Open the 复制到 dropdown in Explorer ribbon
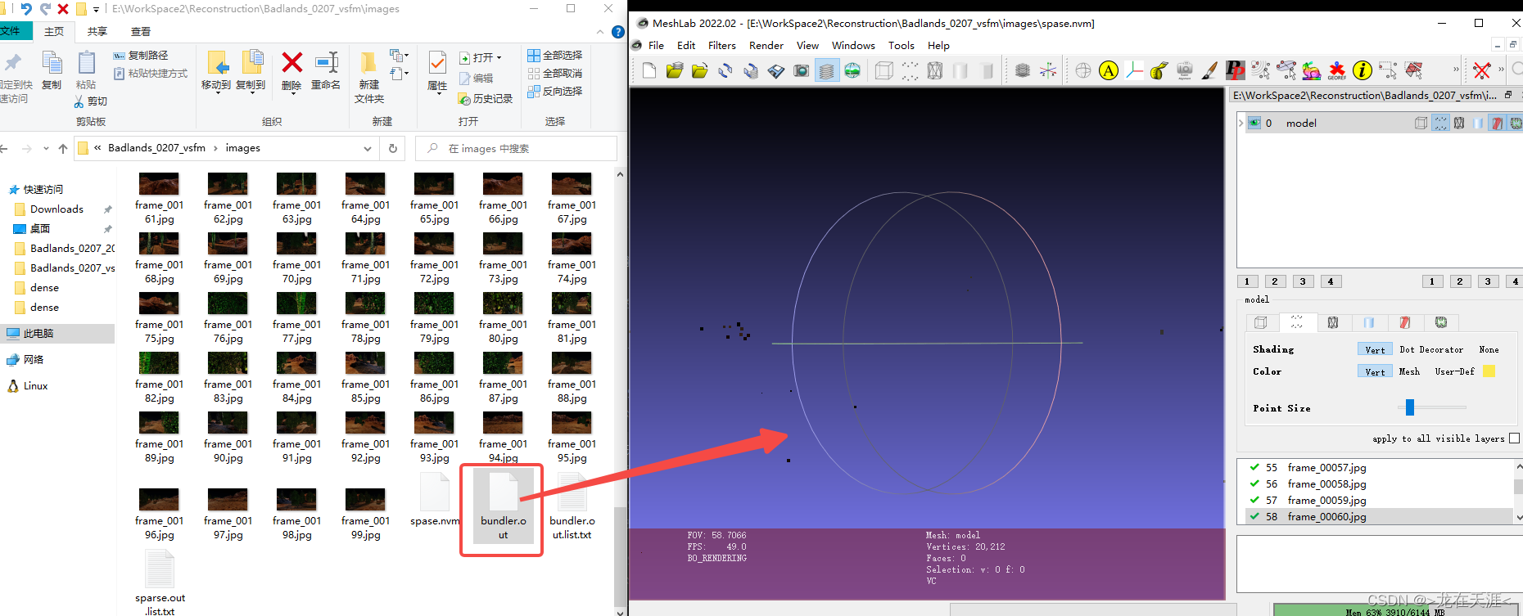This screenshot has height=616, width=1523. (x=251, y=92)
